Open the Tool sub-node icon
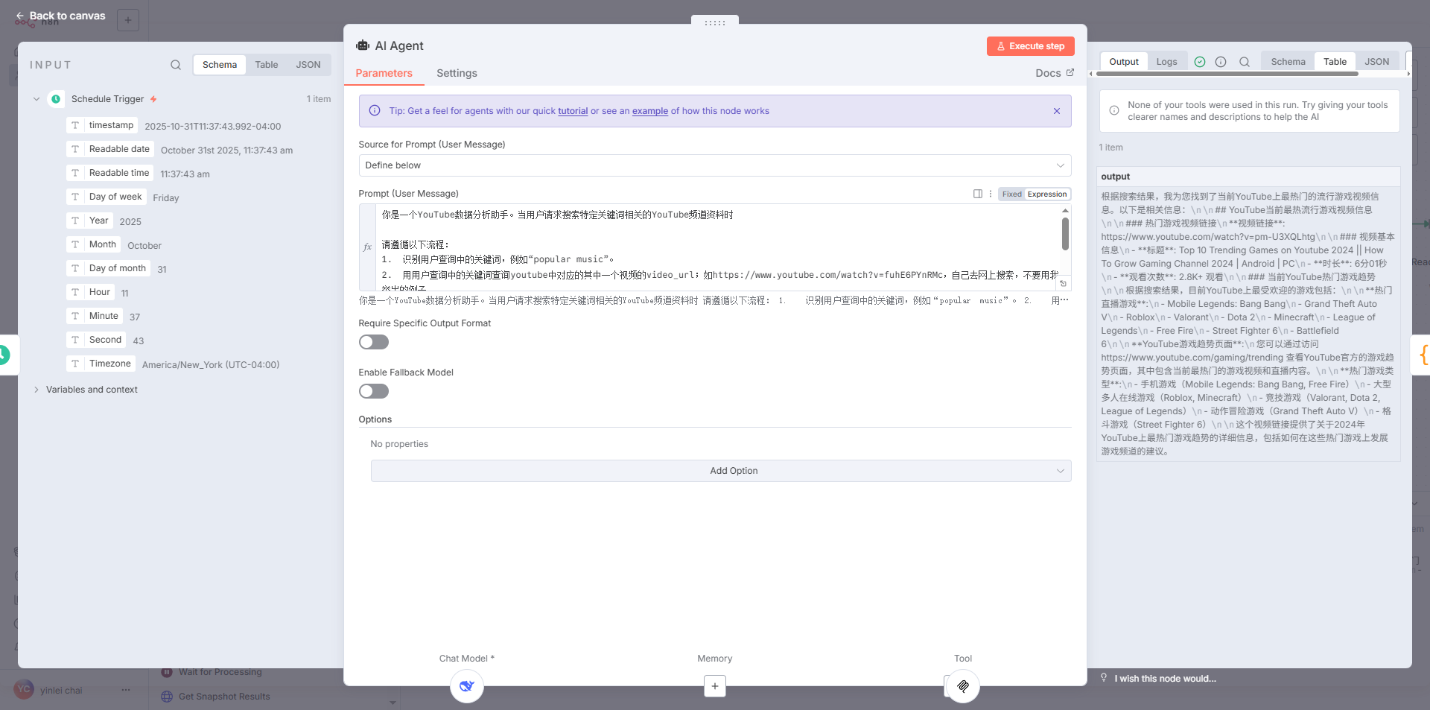Viewport: 1430px width, 710px height. coord(963,686)
